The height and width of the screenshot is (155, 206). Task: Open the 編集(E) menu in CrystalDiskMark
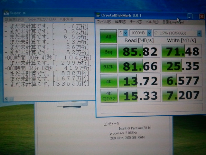click(x=121, y=22)
